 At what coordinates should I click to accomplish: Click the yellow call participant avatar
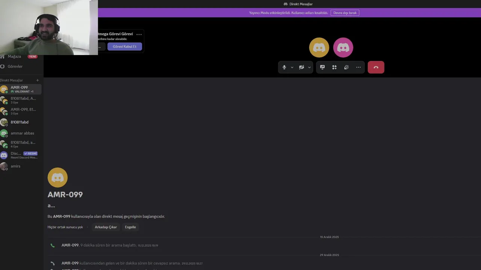(319, 48)
